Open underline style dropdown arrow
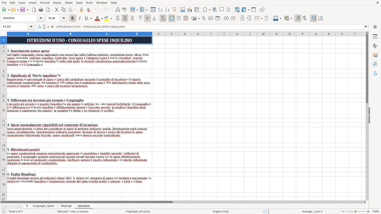381x214 pixels. point(91,18)
